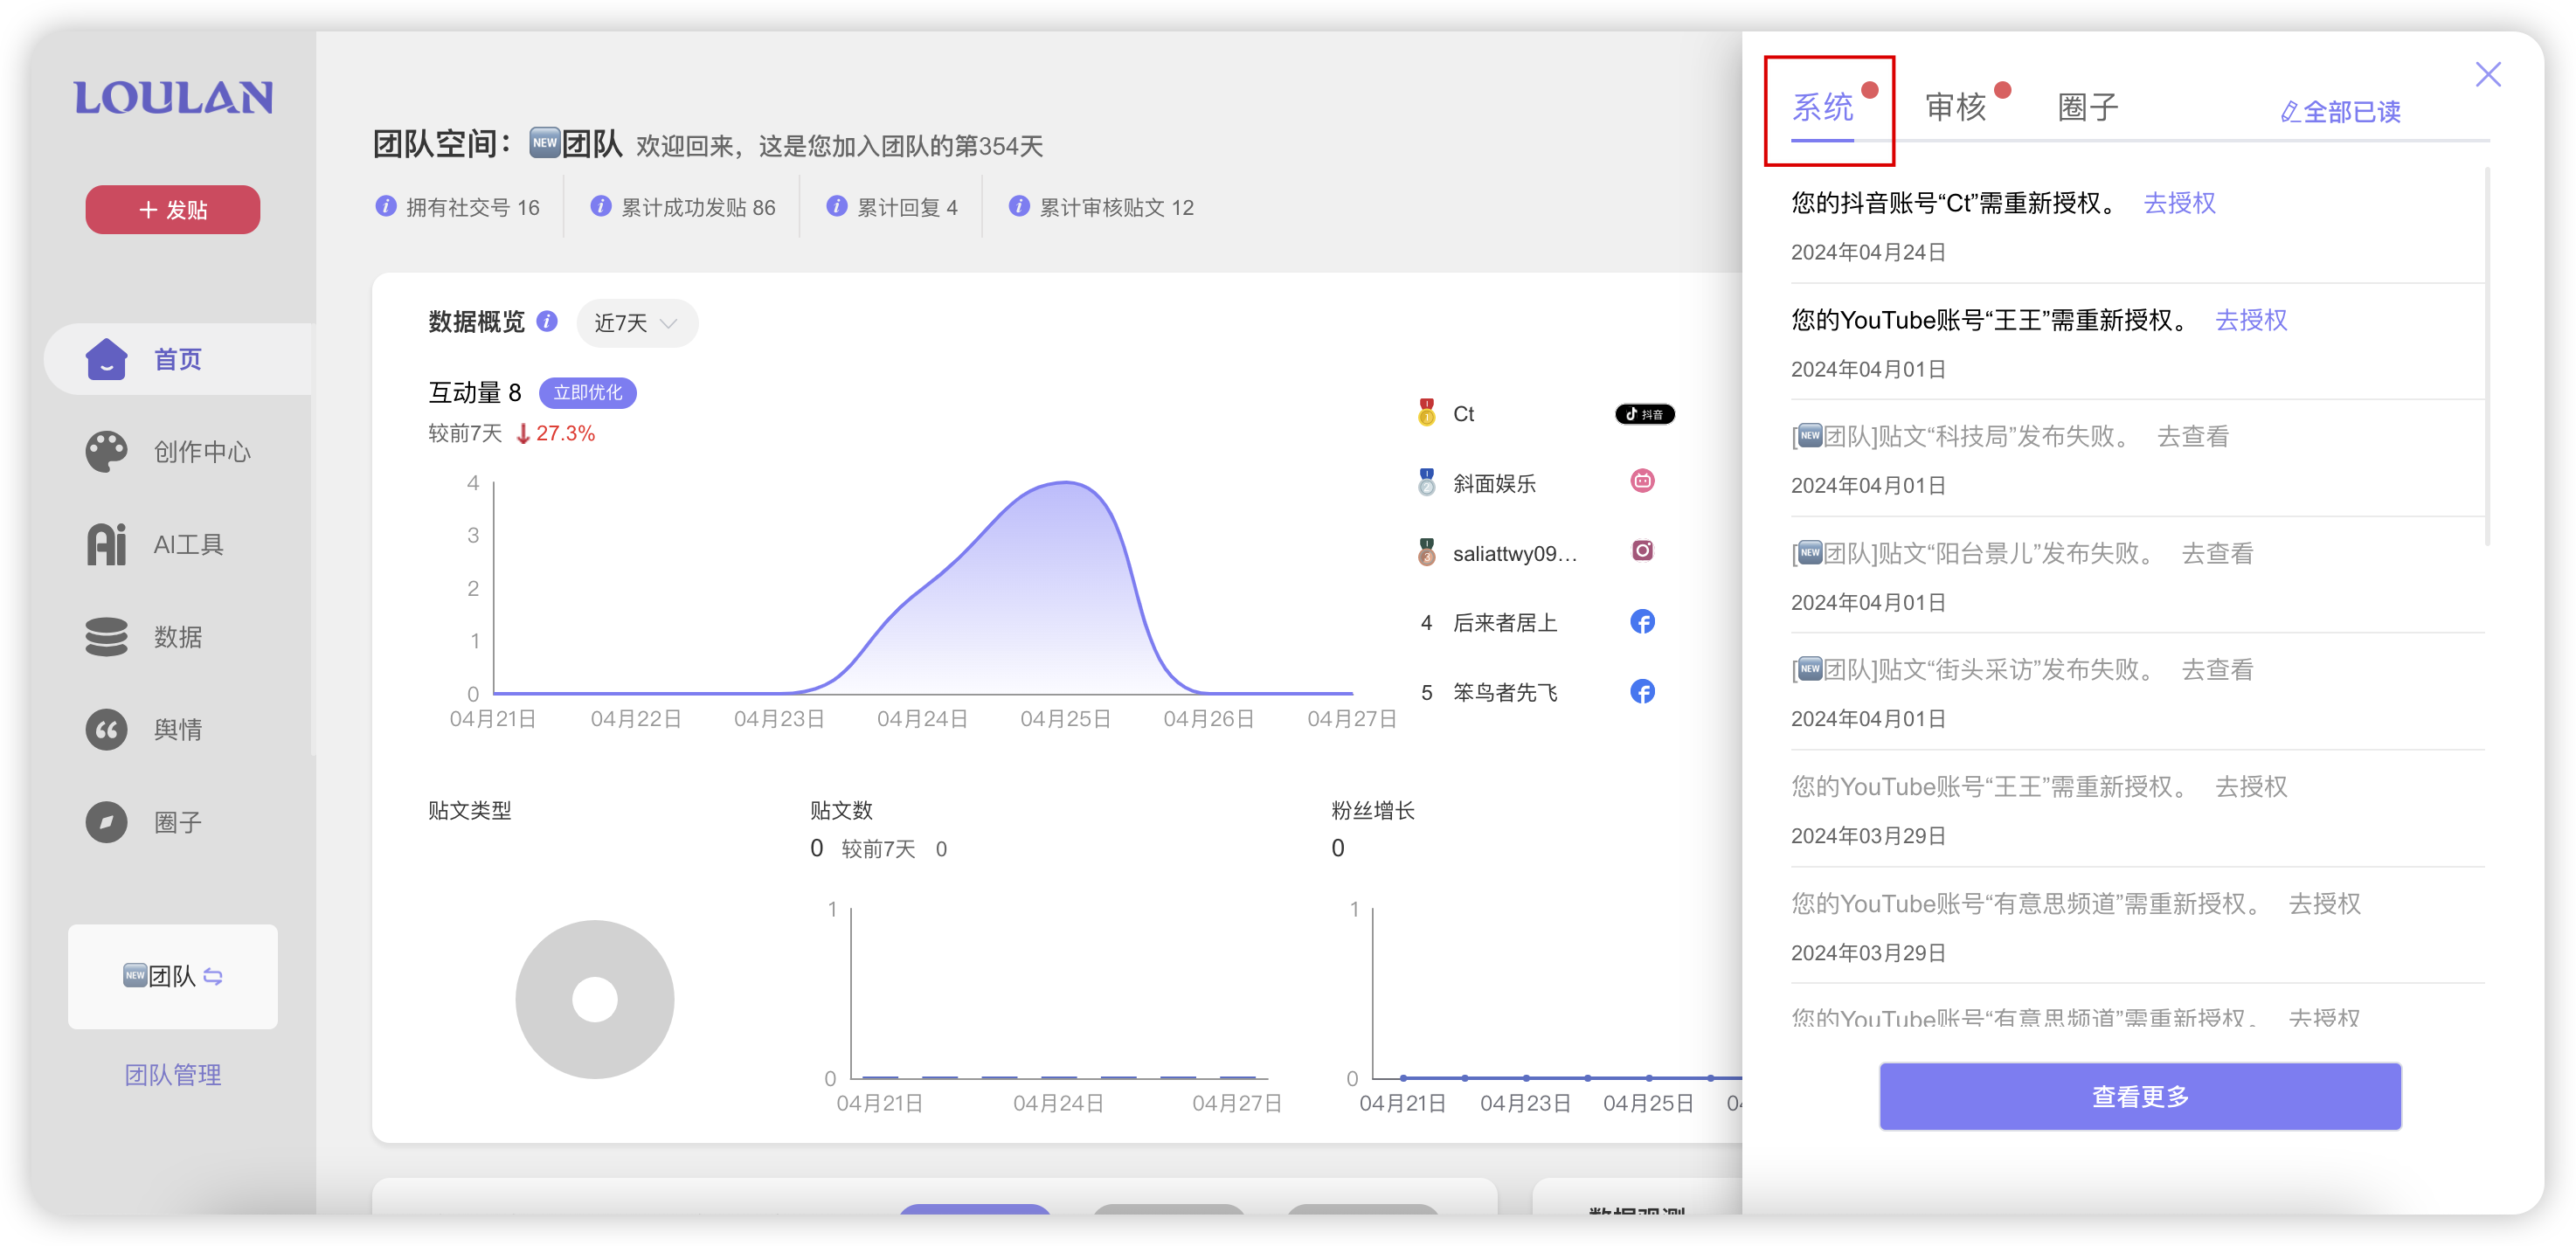This screenshot has height=1246, width=2576.
Task: Click info icon beside 累计成功发贴 86
Action: point(601,206)
